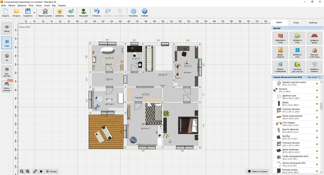The image size is (324, 175).
Task: Open the Файл menu
Action: pos(4,5)
